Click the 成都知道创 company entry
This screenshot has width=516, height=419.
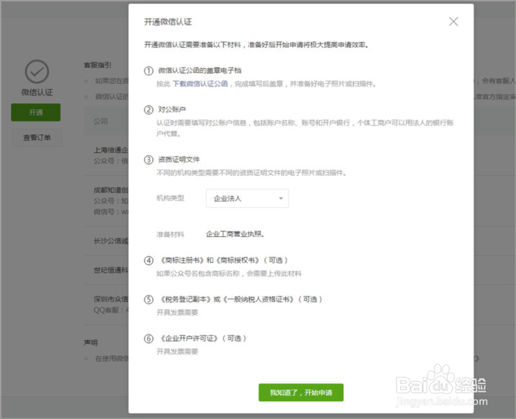tap(108, 190)
